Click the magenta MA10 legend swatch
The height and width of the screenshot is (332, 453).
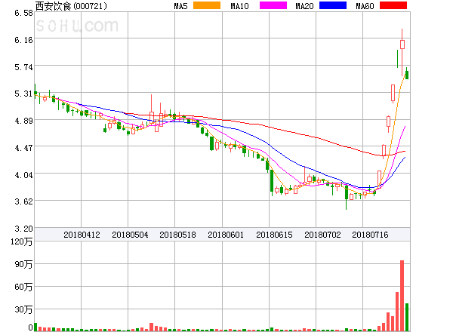tap(273, 5)
